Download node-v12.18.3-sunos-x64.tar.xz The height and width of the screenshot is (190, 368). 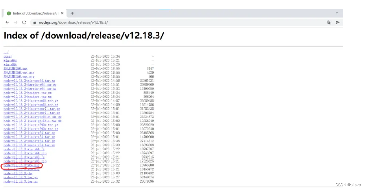(x=29, y=145)
